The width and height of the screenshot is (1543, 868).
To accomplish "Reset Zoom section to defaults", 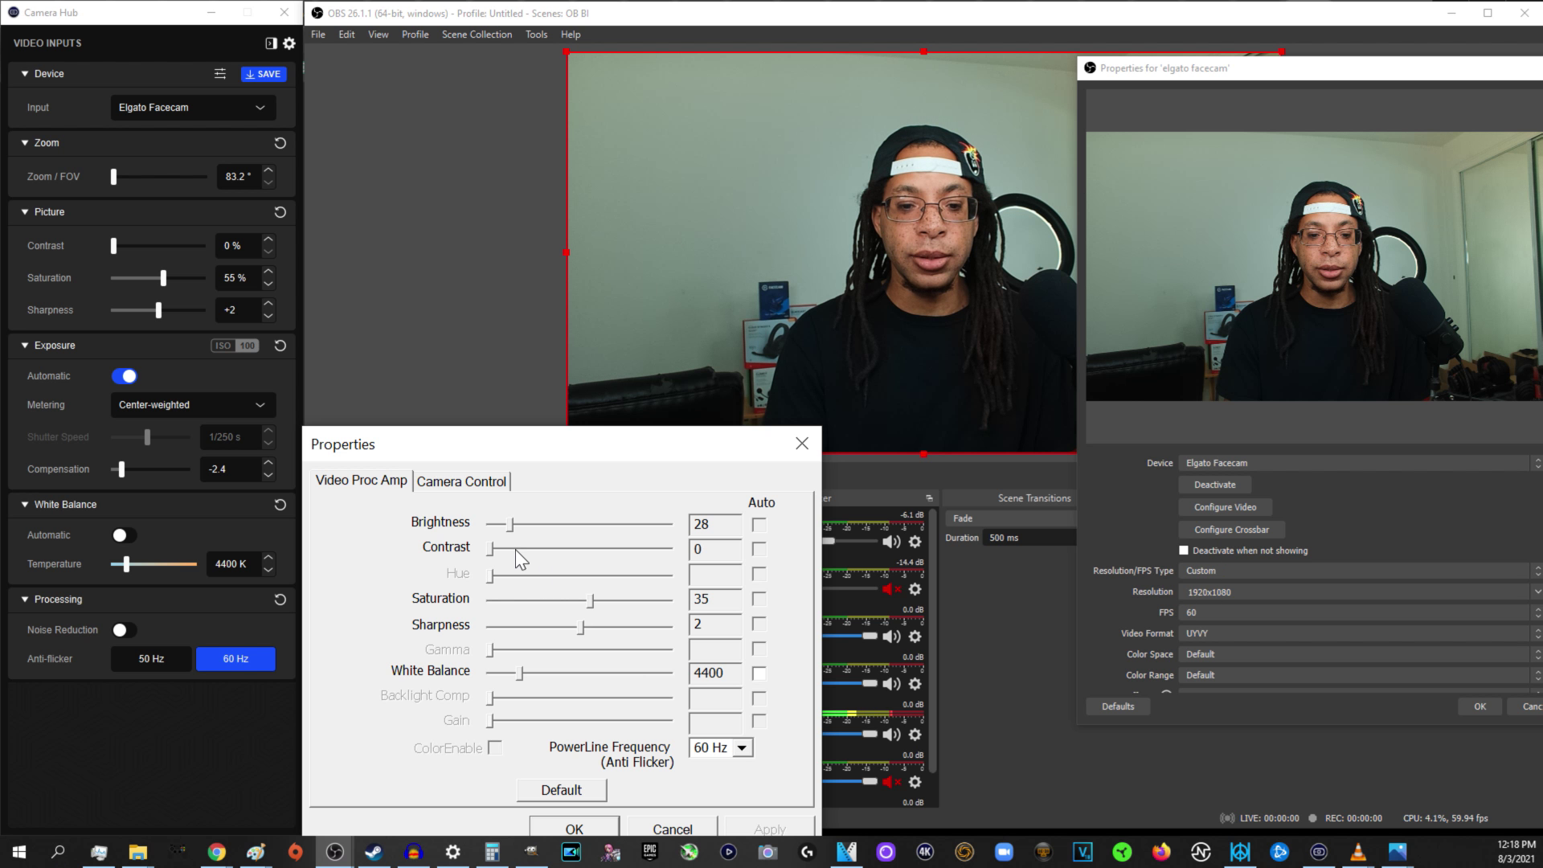I will [280, 143].
